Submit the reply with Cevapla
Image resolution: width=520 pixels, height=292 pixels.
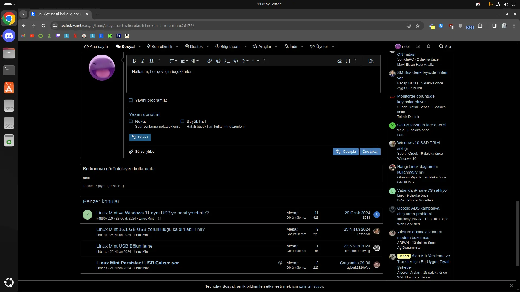pyautogui.click(x=346, y=152)
